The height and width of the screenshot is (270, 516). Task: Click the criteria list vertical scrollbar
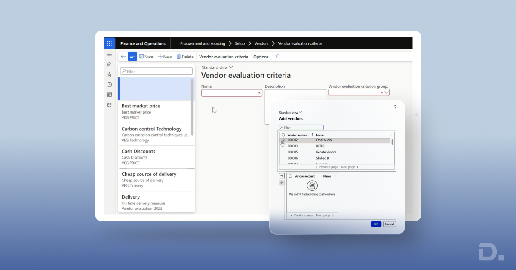pyautogui.click(x=193, y=107)
